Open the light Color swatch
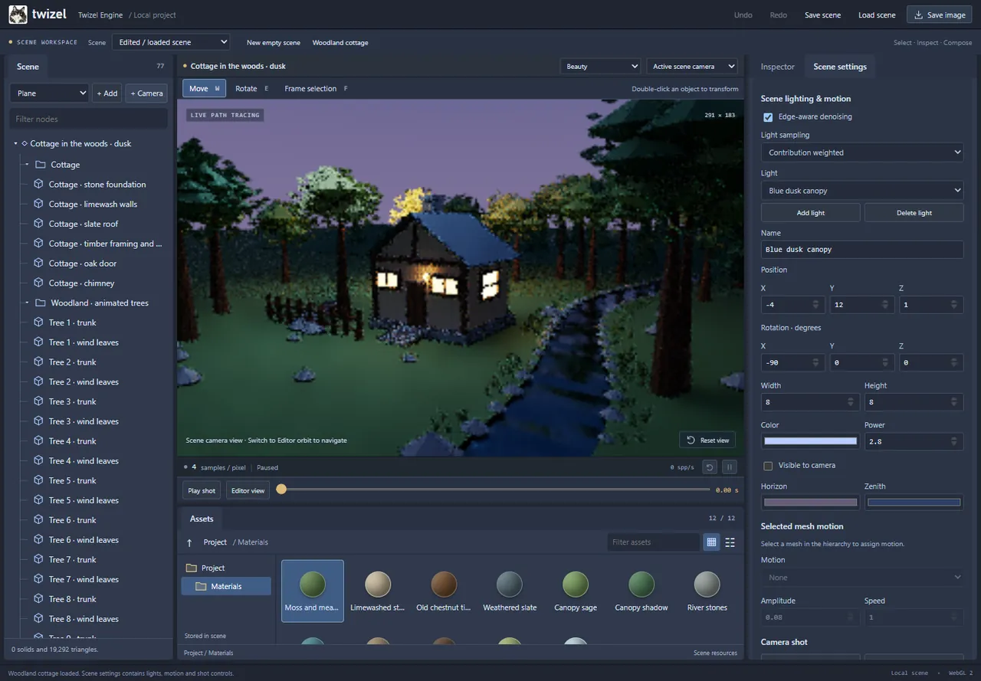This screenshot has height=681, width=981. coord(811,441)
